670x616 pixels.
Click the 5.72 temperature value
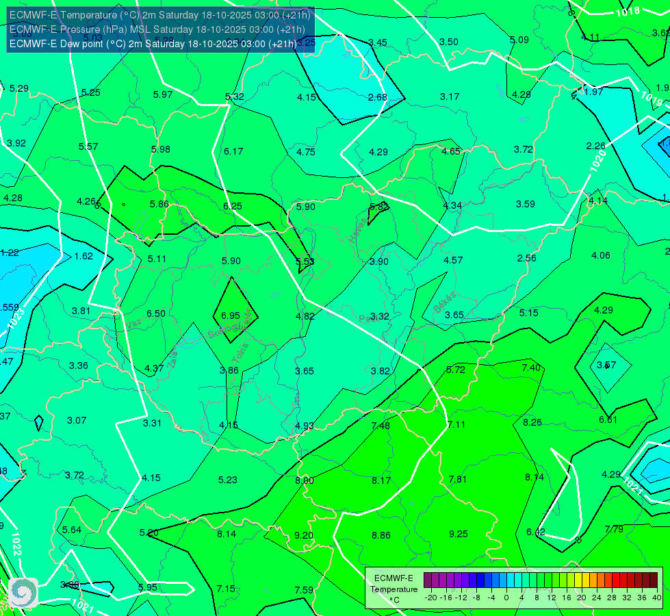[x=456, y=370]
